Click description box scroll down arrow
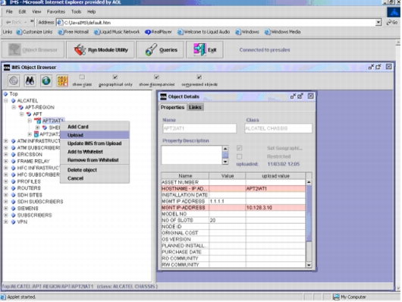The height and width of the screenshot is (302, 402). [x=225, y=162]
